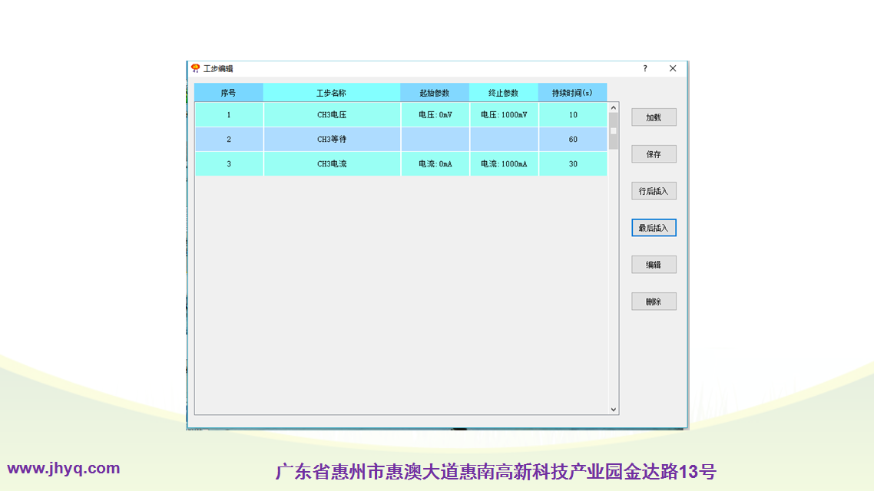The height and width of the screenshot is (491, 874).
Task: Click the scrollbar up arrow
Action: coord(613,108)
